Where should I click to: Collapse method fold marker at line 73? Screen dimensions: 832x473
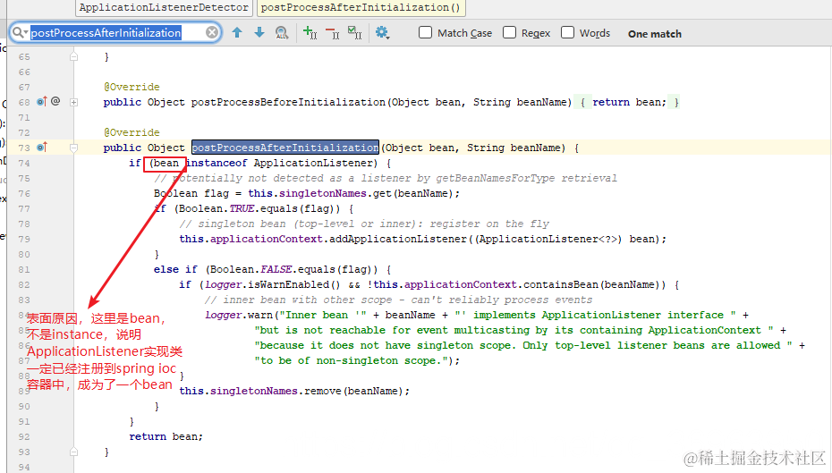tap(73, 148)
